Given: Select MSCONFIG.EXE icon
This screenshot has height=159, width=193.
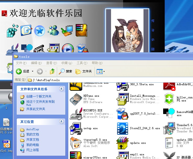Looking at the screenshot, I should coord(76,114).
